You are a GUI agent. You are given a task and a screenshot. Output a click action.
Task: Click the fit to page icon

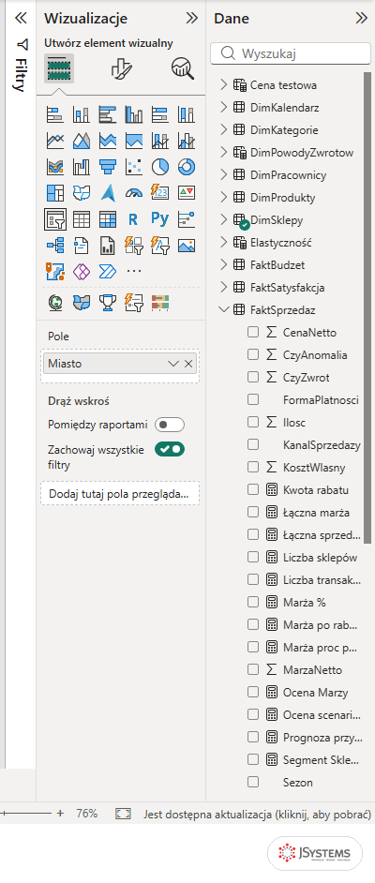[x=124, y=814]
